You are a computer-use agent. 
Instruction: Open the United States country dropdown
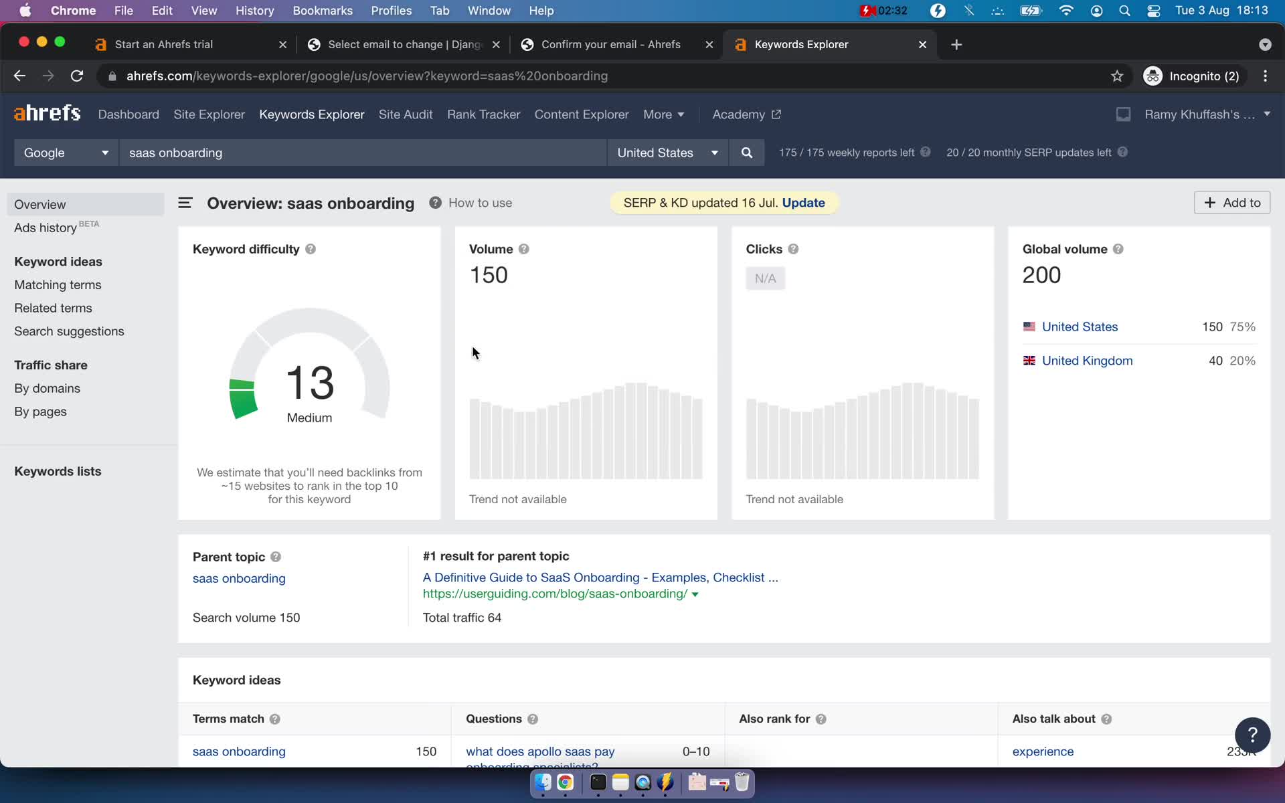coord(667,153)
